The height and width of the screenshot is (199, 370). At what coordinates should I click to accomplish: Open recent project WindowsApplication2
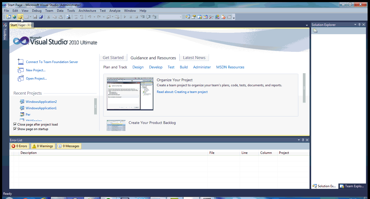41,102
